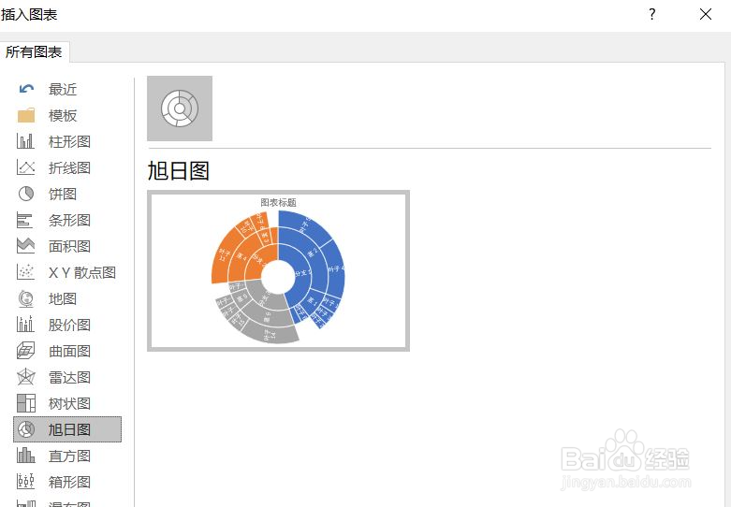This screenshot has width=731, height=507.
Task: Select the line chart (折线图) icon
Action: [25, 167]
